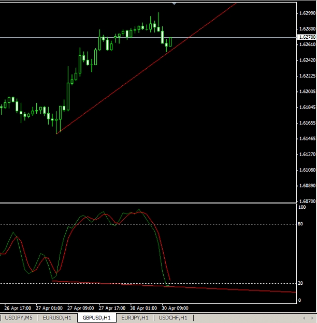Click the price scale value 1.61845
The image size is (317, 323).
point(307,107)
